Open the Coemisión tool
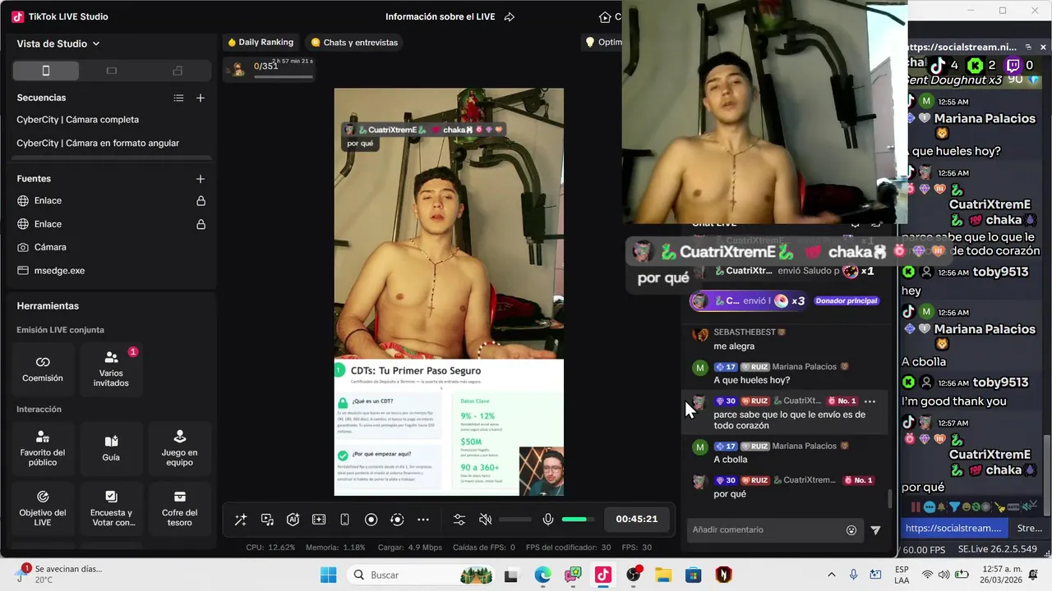Screen dimensions: 1052x591 tap(43, 369)
